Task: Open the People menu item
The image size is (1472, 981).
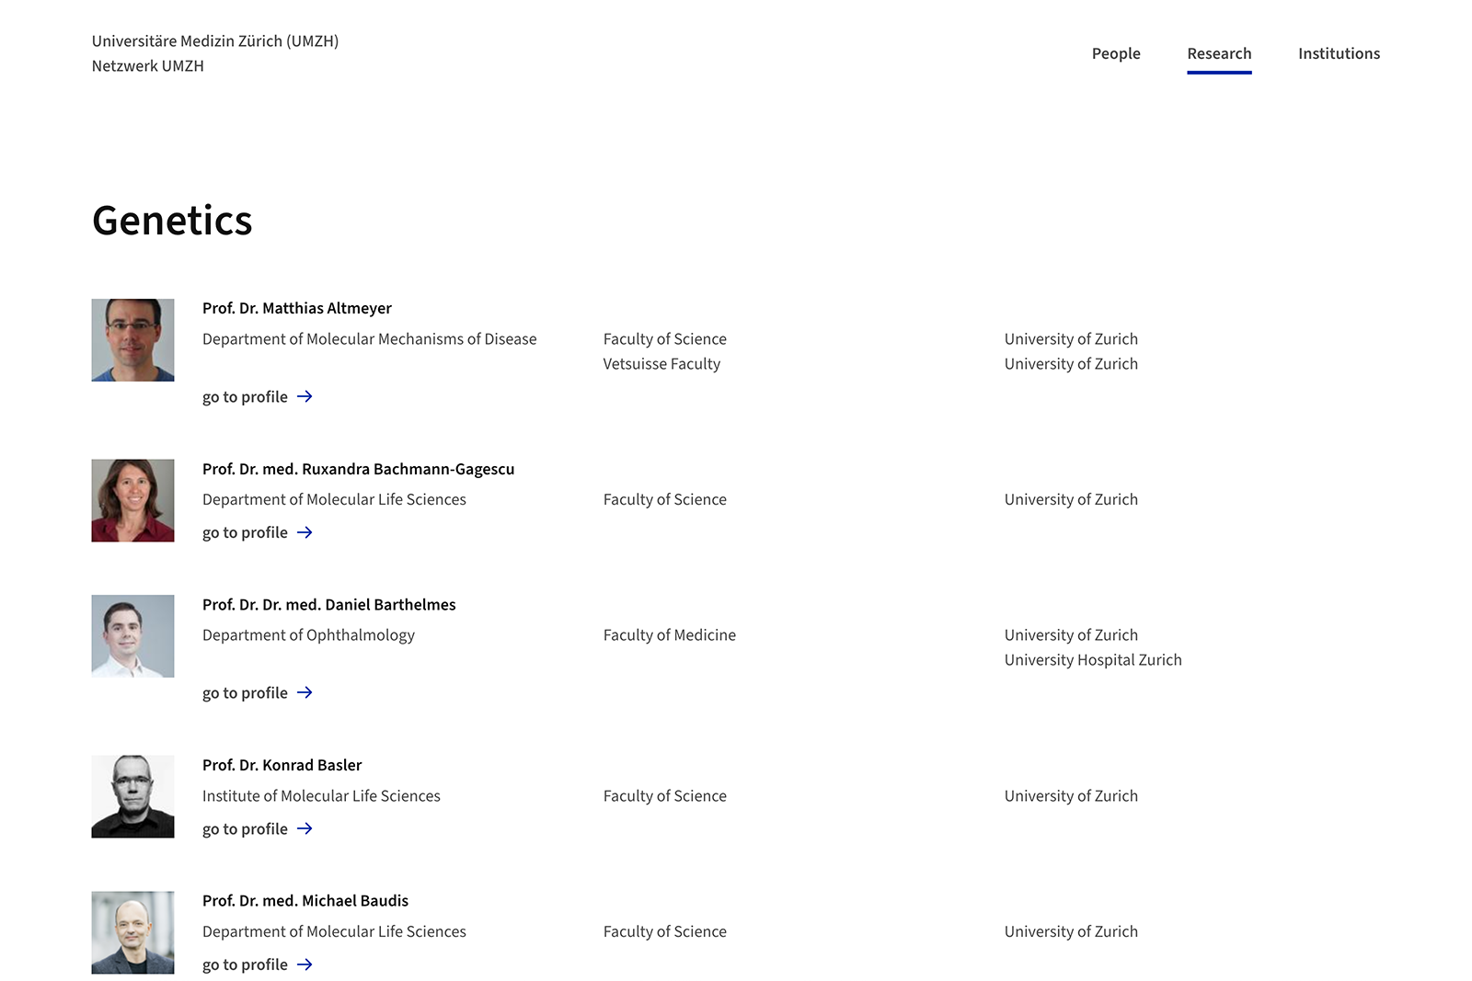Action: 1115,53
